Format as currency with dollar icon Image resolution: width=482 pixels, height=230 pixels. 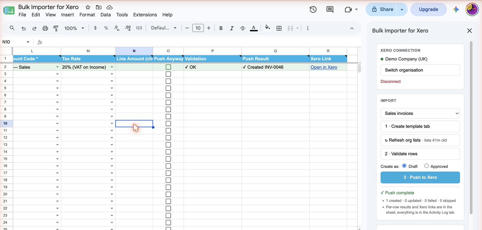95,28
